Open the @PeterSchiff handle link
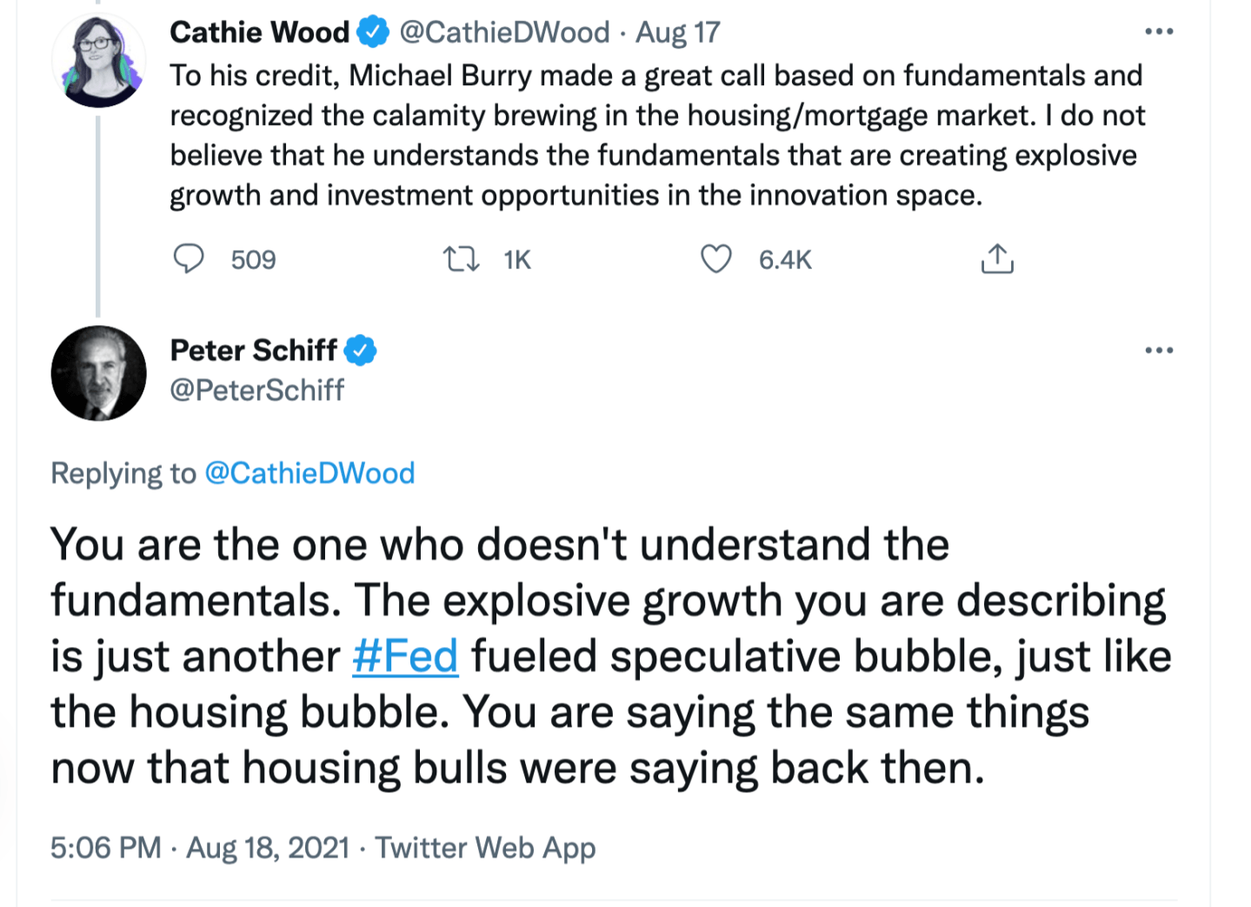 tap(257, 390)
